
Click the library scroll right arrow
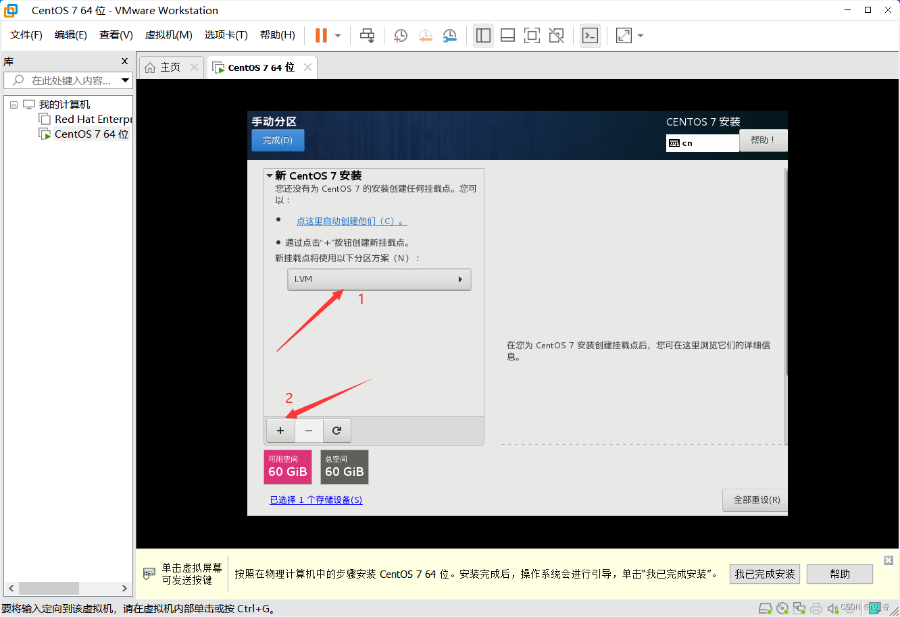[124, 588]
